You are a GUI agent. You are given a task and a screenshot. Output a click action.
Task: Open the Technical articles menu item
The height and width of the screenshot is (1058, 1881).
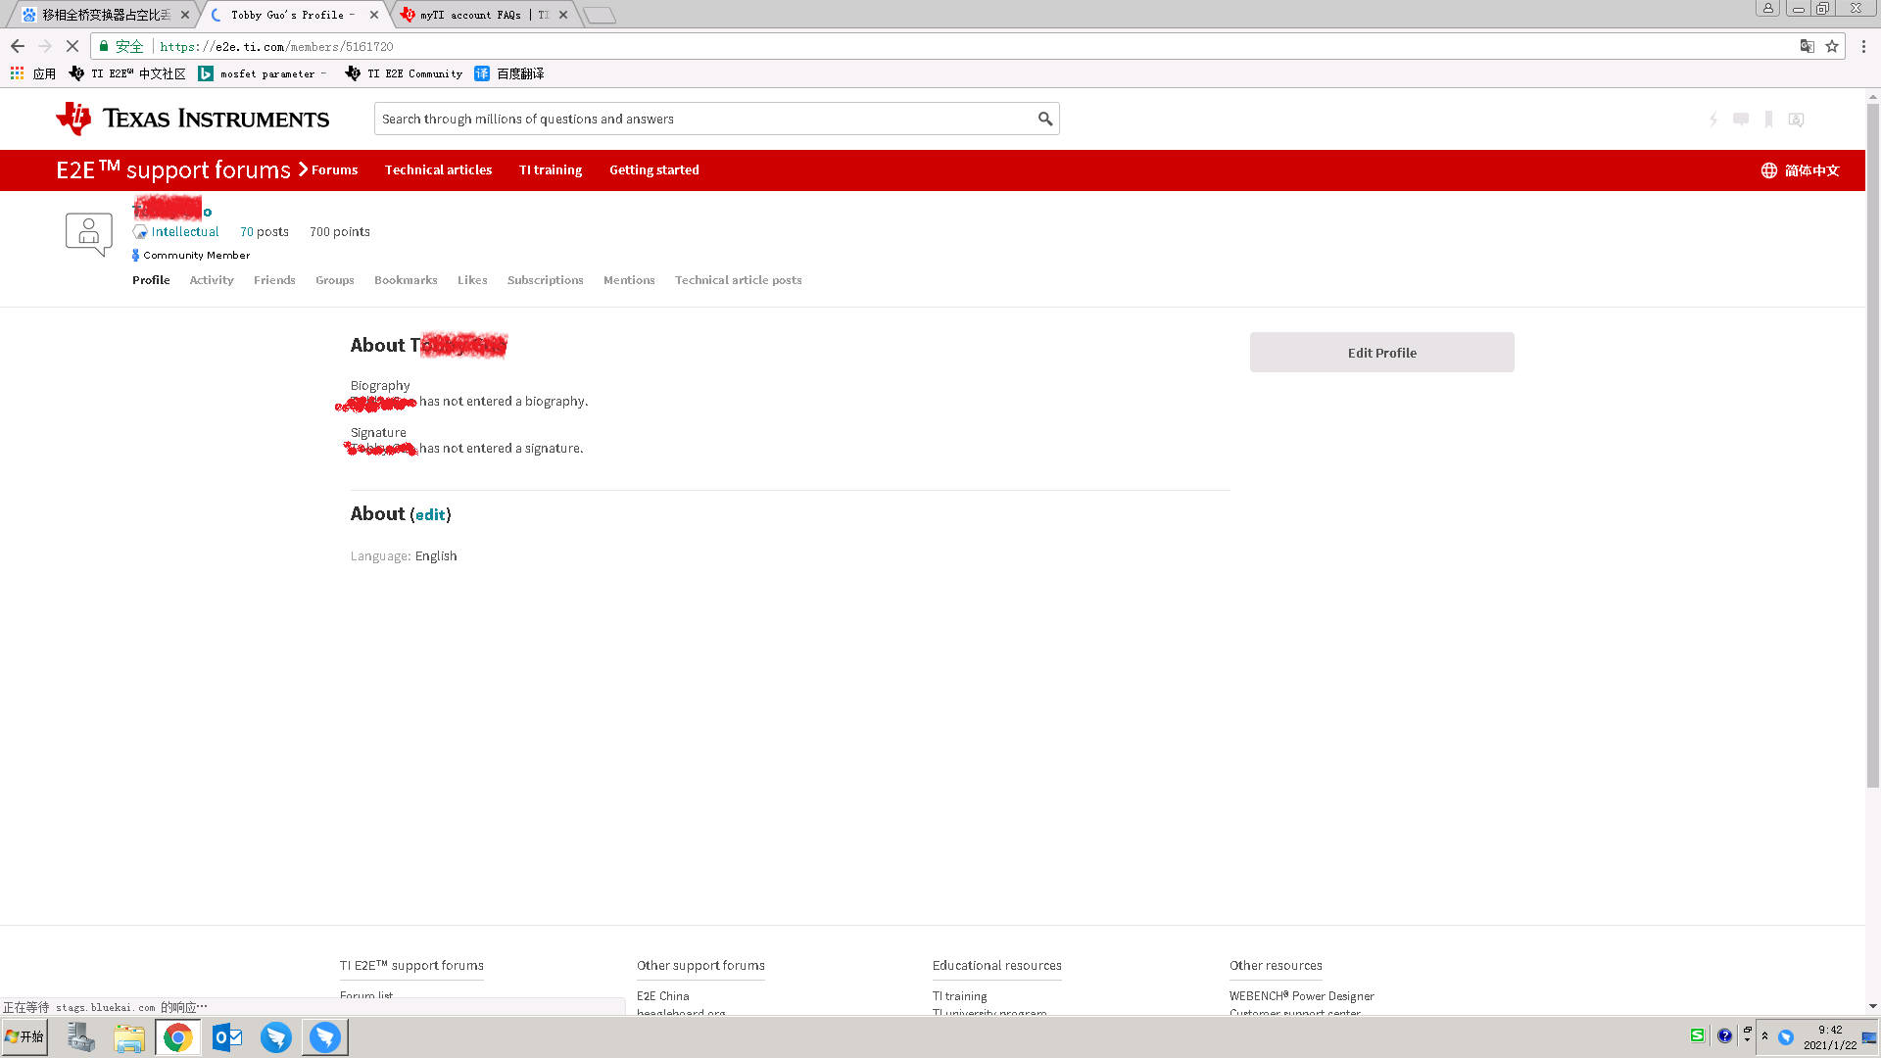point(438,170)
